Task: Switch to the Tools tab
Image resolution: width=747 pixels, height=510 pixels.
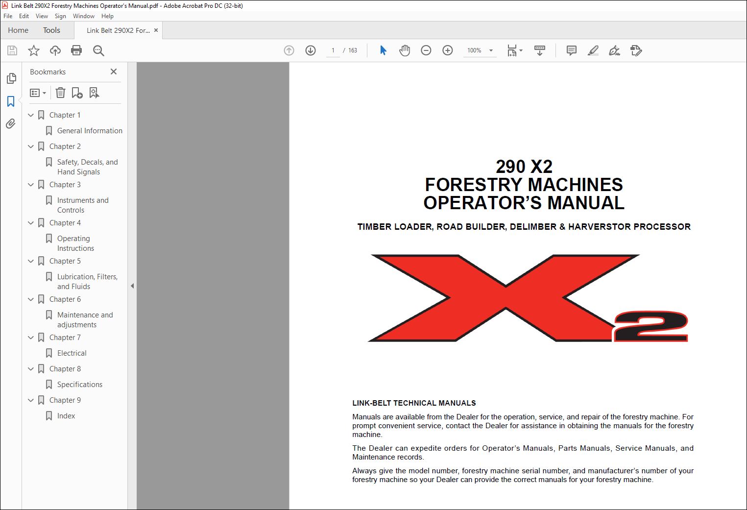Action: [x=51, y=30]
